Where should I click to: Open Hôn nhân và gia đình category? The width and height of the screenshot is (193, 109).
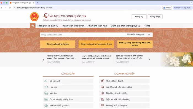coord(68,105)
